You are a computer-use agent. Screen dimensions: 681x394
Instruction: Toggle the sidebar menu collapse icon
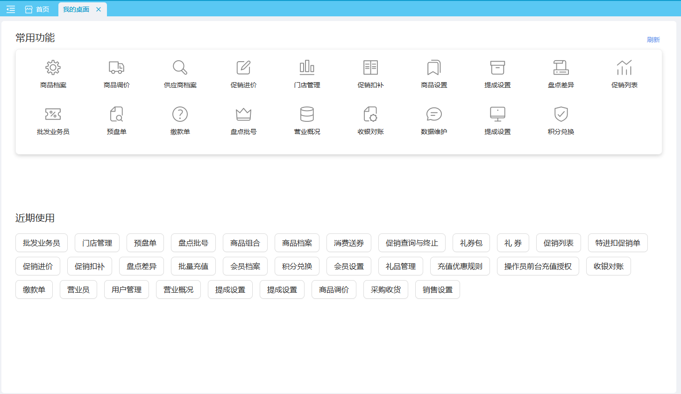11,9
